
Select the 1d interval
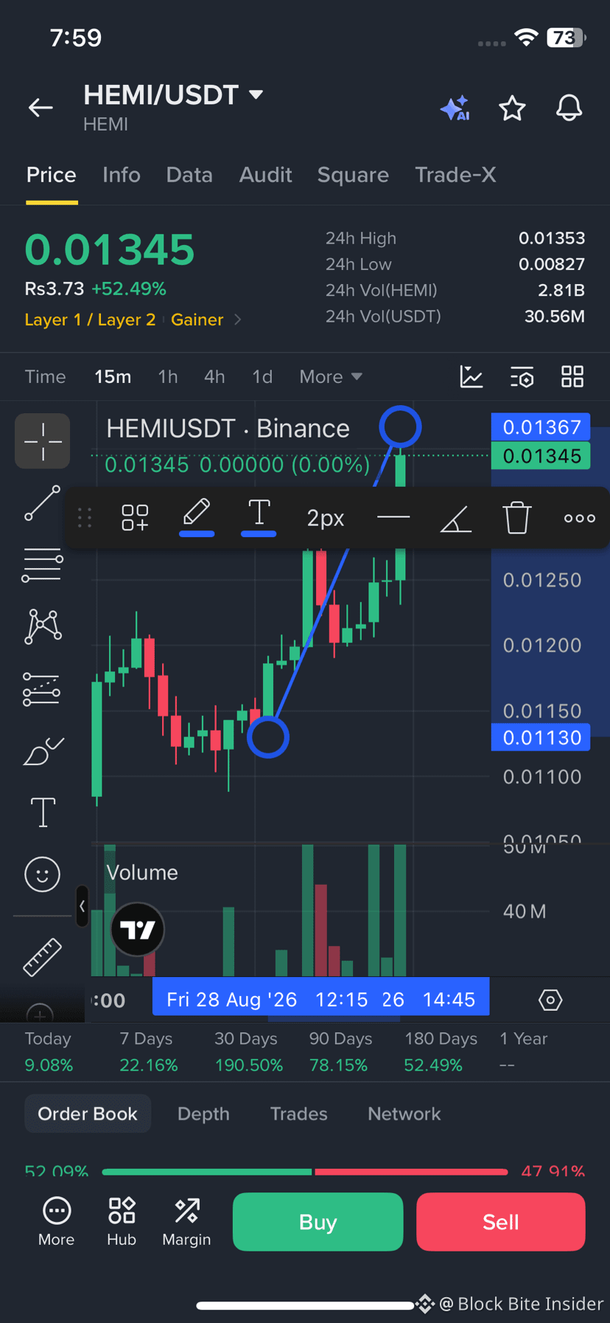click(x=262, y=377)
